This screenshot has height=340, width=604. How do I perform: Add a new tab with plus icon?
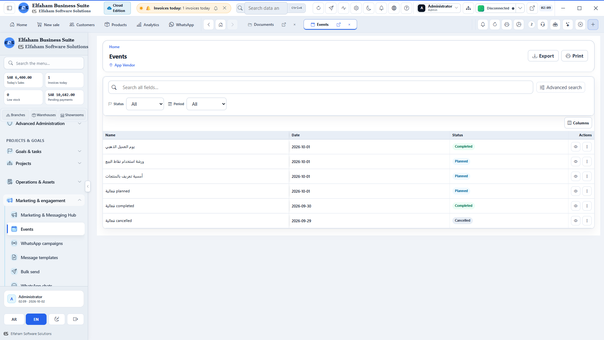[x=593, y=25]
